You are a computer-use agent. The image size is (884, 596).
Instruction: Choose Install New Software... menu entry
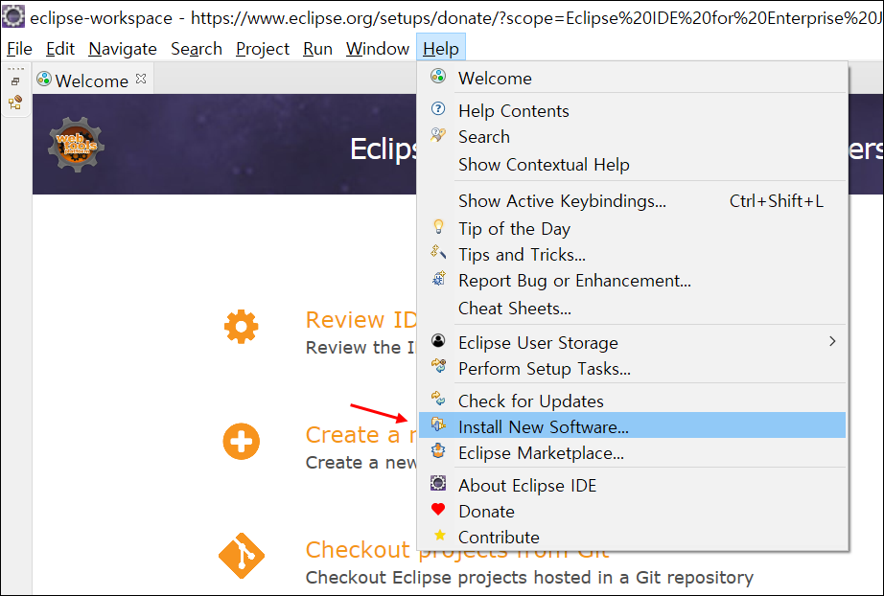tap(632, 426)
